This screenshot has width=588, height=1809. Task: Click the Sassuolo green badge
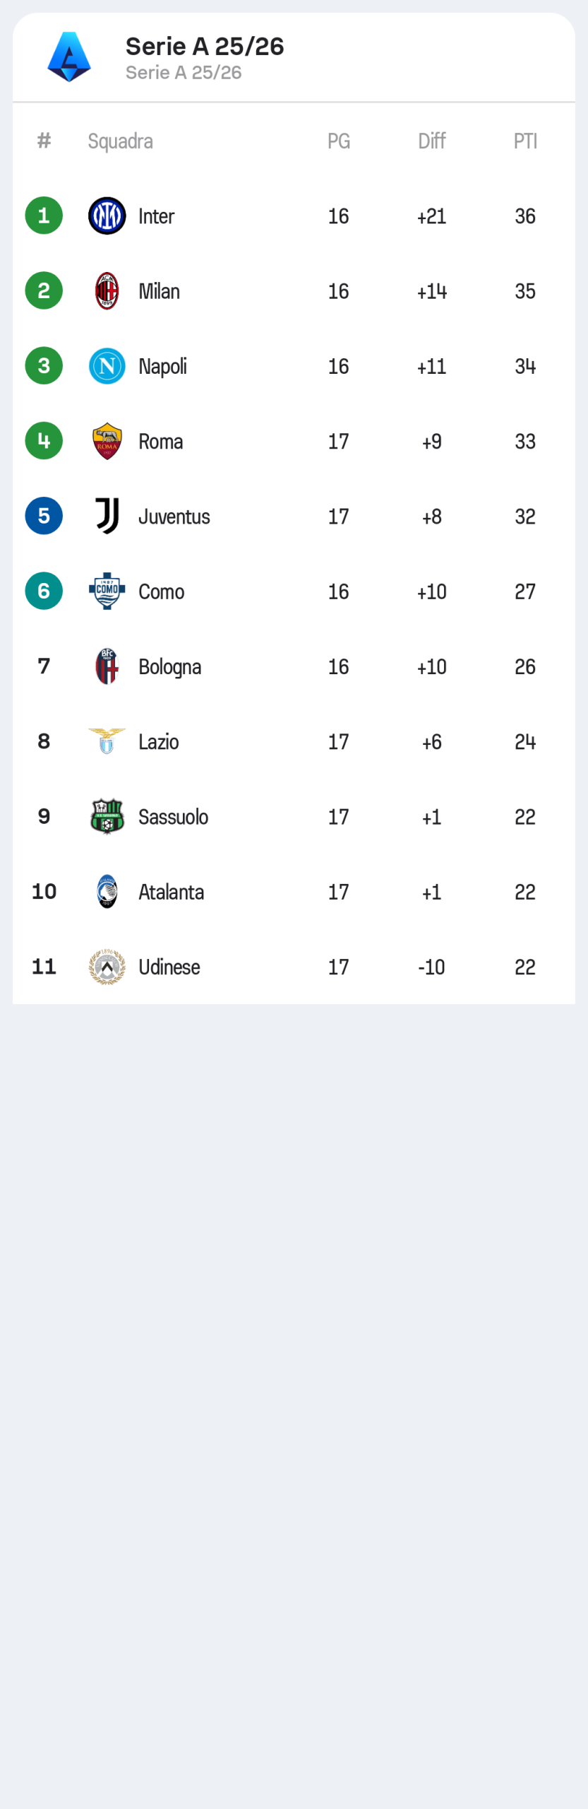pyautogui.click(x=107, y=817)
